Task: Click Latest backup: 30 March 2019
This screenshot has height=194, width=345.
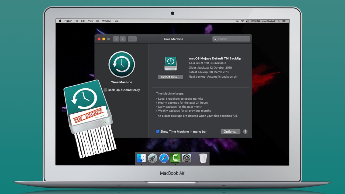Action: [209, 72]
